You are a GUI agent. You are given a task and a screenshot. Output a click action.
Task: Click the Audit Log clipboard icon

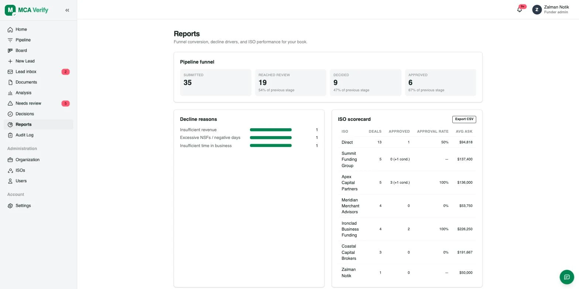[10, 135]
